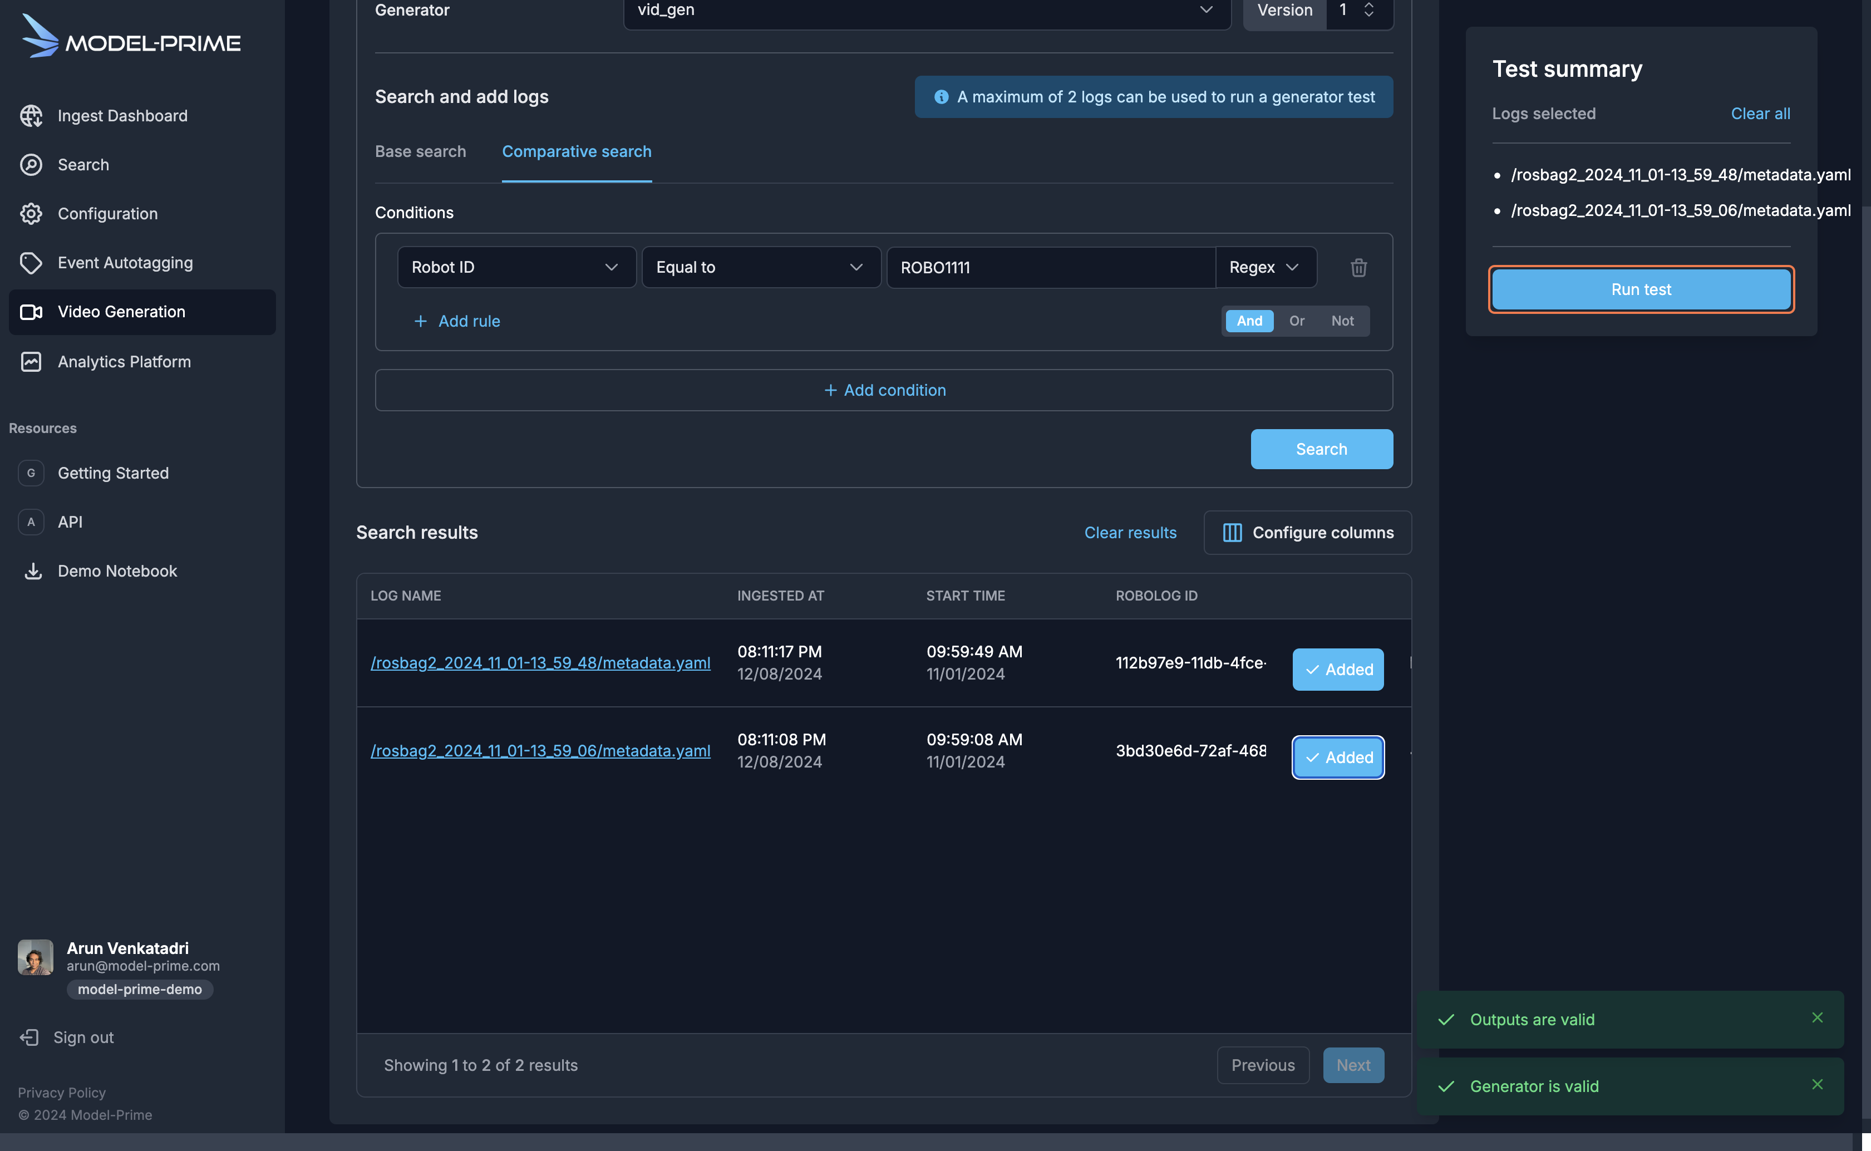
Task: Open rosbag2_2024_11_01-13_59_06 metadata.yaml link
Action: click(x=540, y=751)
